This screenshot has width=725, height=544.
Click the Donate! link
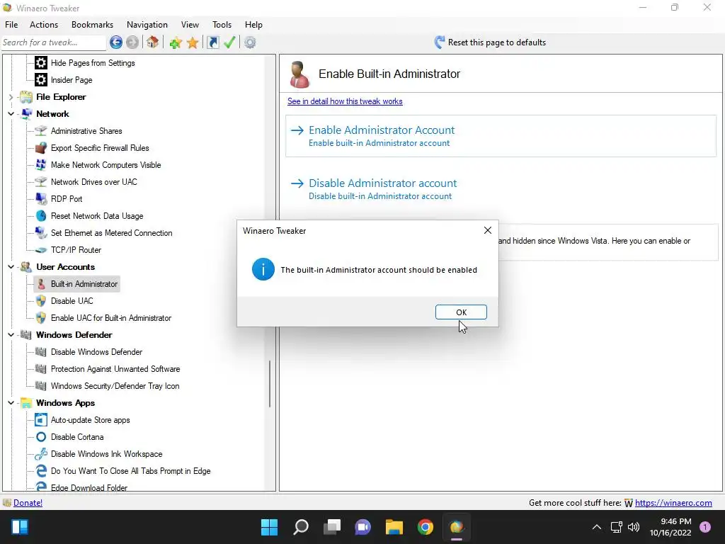coord(28,503)
